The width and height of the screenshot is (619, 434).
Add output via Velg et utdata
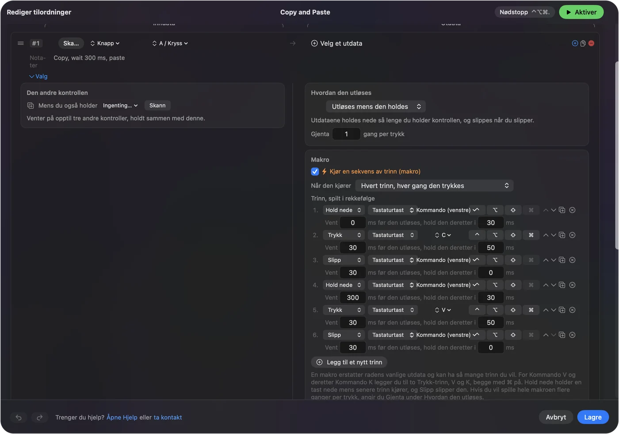[336, 43]
